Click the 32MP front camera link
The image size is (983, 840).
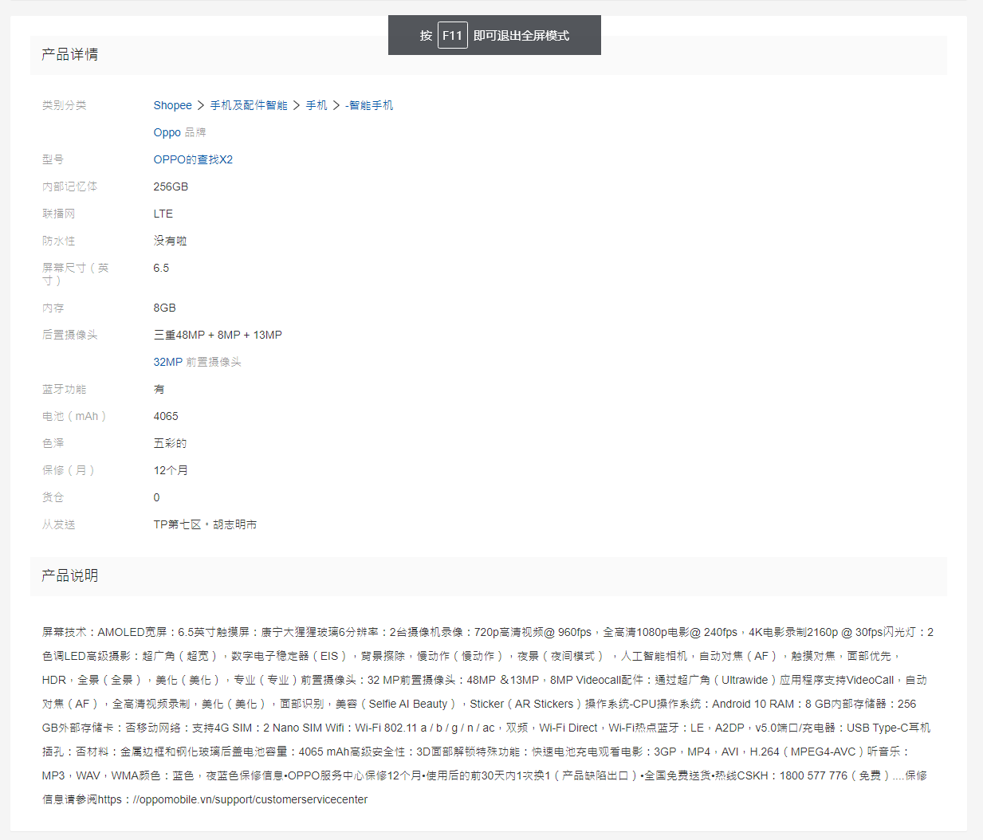pos(168,362)
